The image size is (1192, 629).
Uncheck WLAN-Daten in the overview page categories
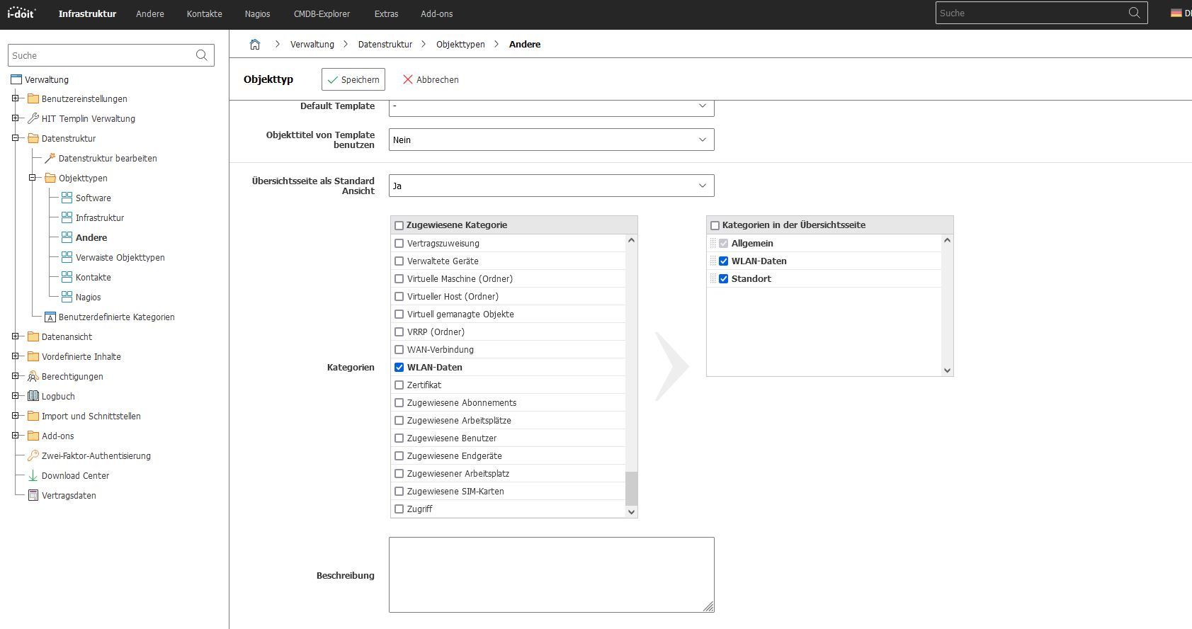723,261
